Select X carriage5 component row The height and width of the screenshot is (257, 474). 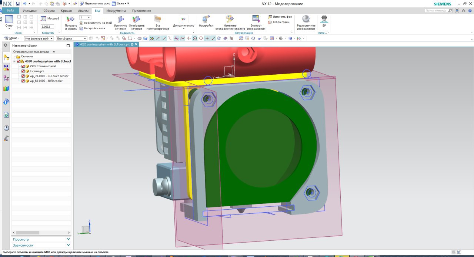coord(37,71)
